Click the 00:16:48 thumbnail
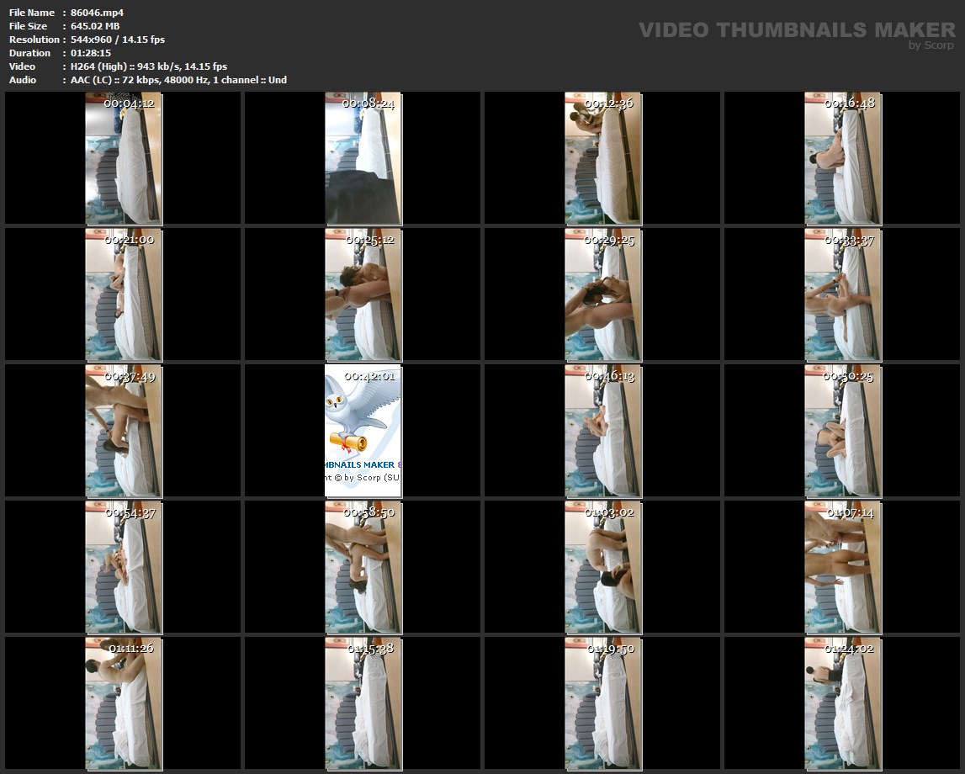The height and width of the screenshot is (774, 965). (843, 158)
